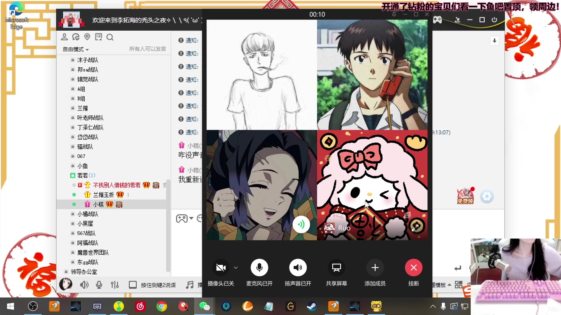
Task: Pin the call window on top
Action: (394, 14)
